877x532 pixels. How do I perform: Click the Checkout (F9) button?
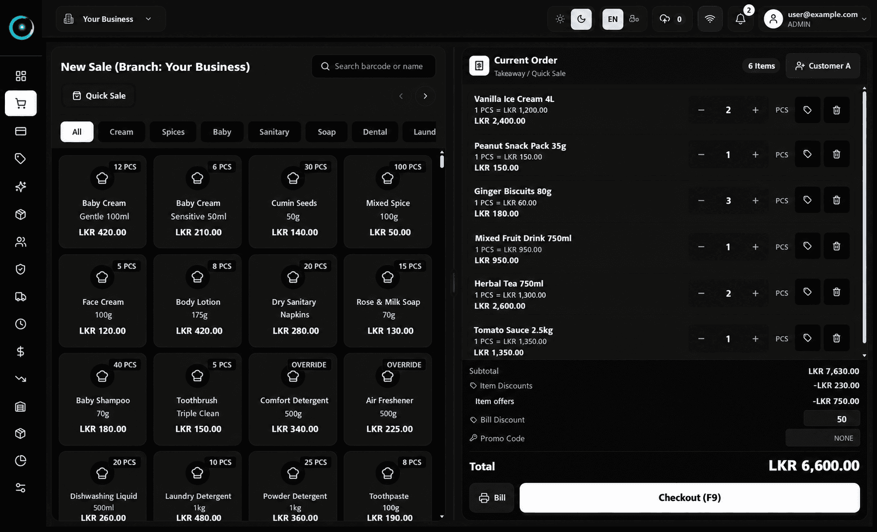690,498
